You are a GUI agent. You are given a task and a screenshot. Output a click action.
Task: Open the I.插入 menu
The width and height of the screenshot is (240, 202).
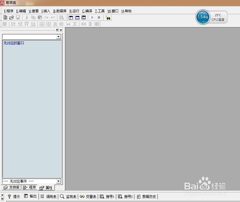pyautogui.click(x=46, y=11)
